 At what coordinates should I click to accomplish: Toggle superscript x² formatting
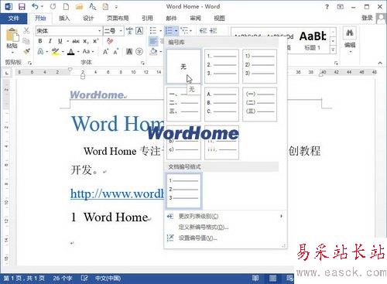point(96,41)
